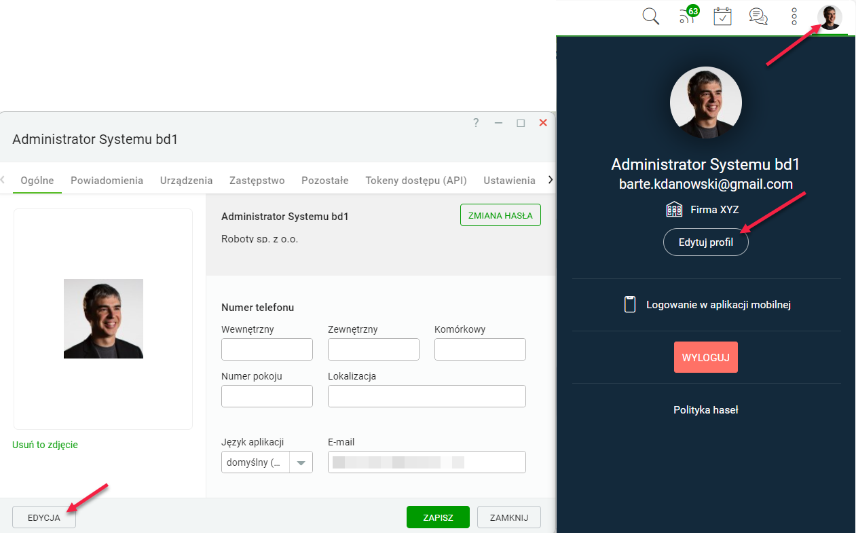Open the chat messages icon
This screenshot has height=533, width=856.
point(758,16)
